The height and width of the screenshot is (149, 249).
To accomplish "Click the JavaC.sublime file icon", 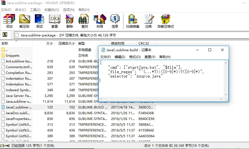I will pyautogui.click(x=3, y=107).
